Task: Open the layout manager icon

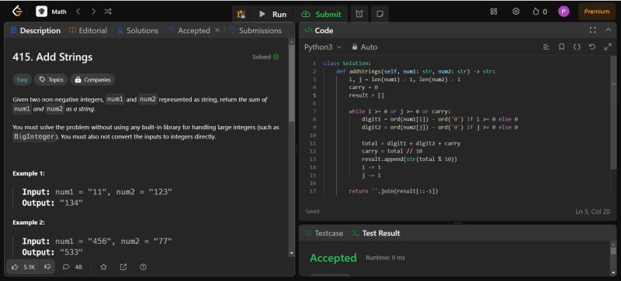Action: [494, 12]
